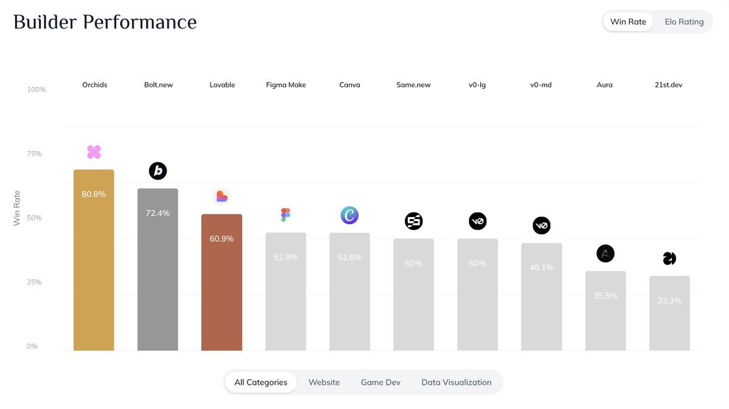Switch chart to Elo Rating view

pyautogui.click(x=684, y=22)
